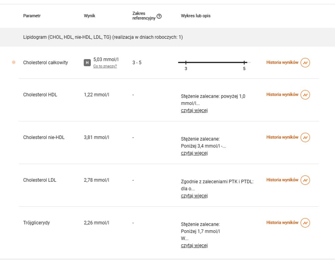
Task: Click the 3–5 reference range bar for total cholesterol
Action: point(214,62)
